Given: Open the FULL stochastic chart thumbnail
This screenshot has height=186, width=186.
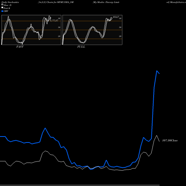Looking at the screenshot, I should point(92,30).
